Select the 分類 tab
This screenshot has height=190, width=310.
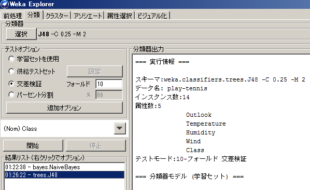(x=34, y=15)
